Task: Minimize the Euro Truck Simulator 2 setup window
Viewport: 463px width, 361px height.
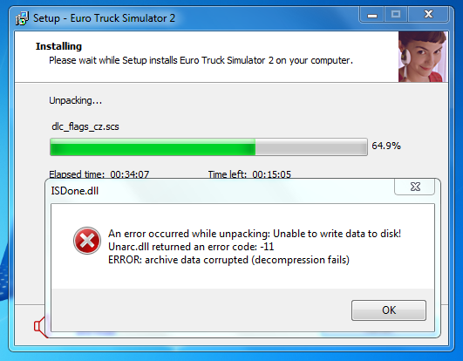Action: pyautogui.click(x=372, y=15)
